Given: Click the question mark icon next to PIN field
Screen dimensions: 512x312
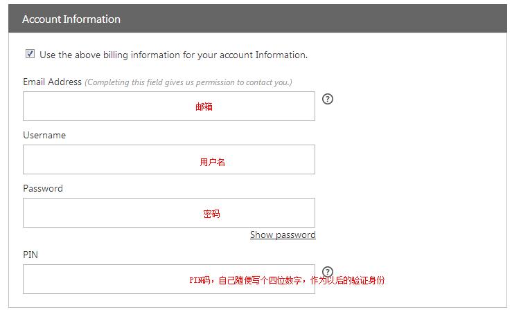Looking at the screenshot, I should [328, 272].
